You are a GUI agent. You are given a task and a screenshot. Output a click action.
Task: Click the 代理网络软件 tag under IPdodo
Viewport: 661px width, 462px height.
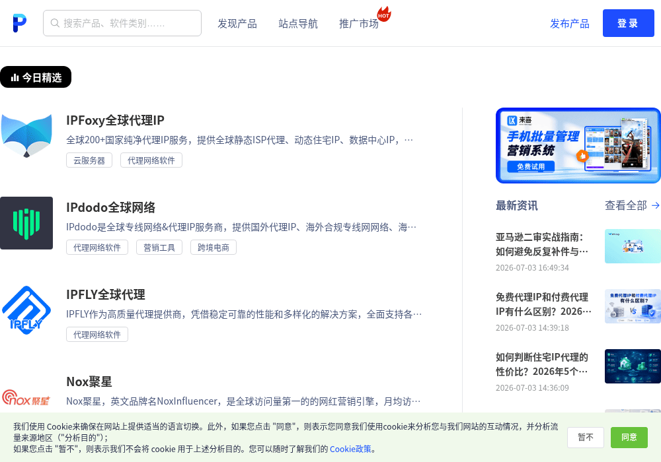pyautogui.click(x=97, y=247)
